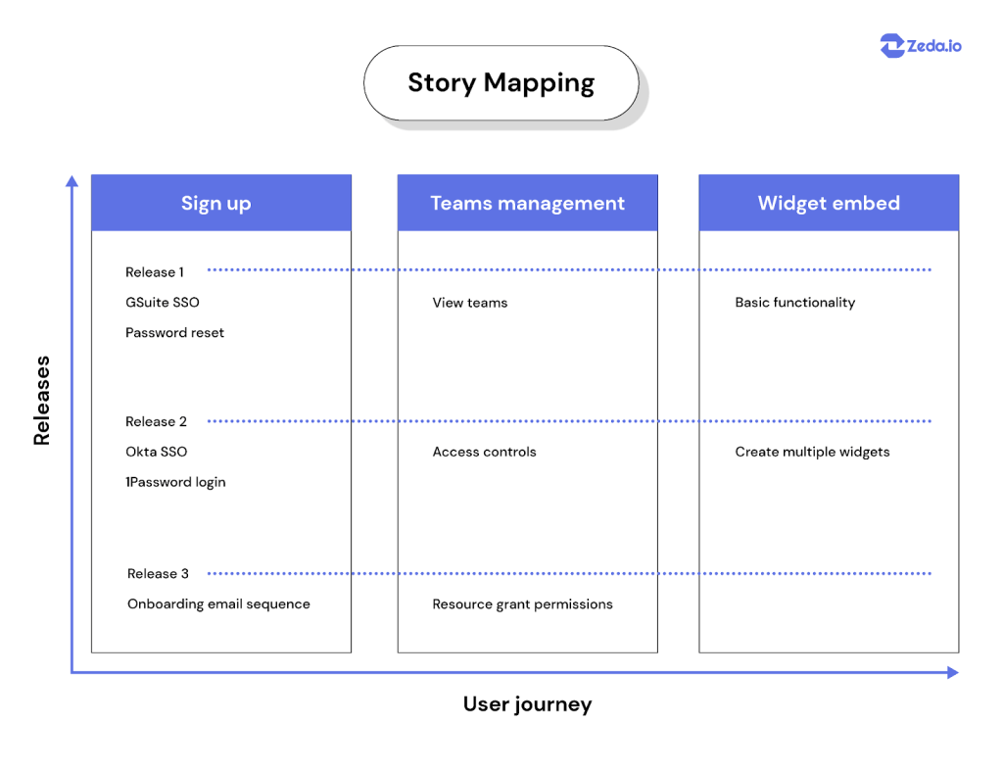Click the Release 2 label
This screenshot has height=771, width=1003.
pos(156,421)
